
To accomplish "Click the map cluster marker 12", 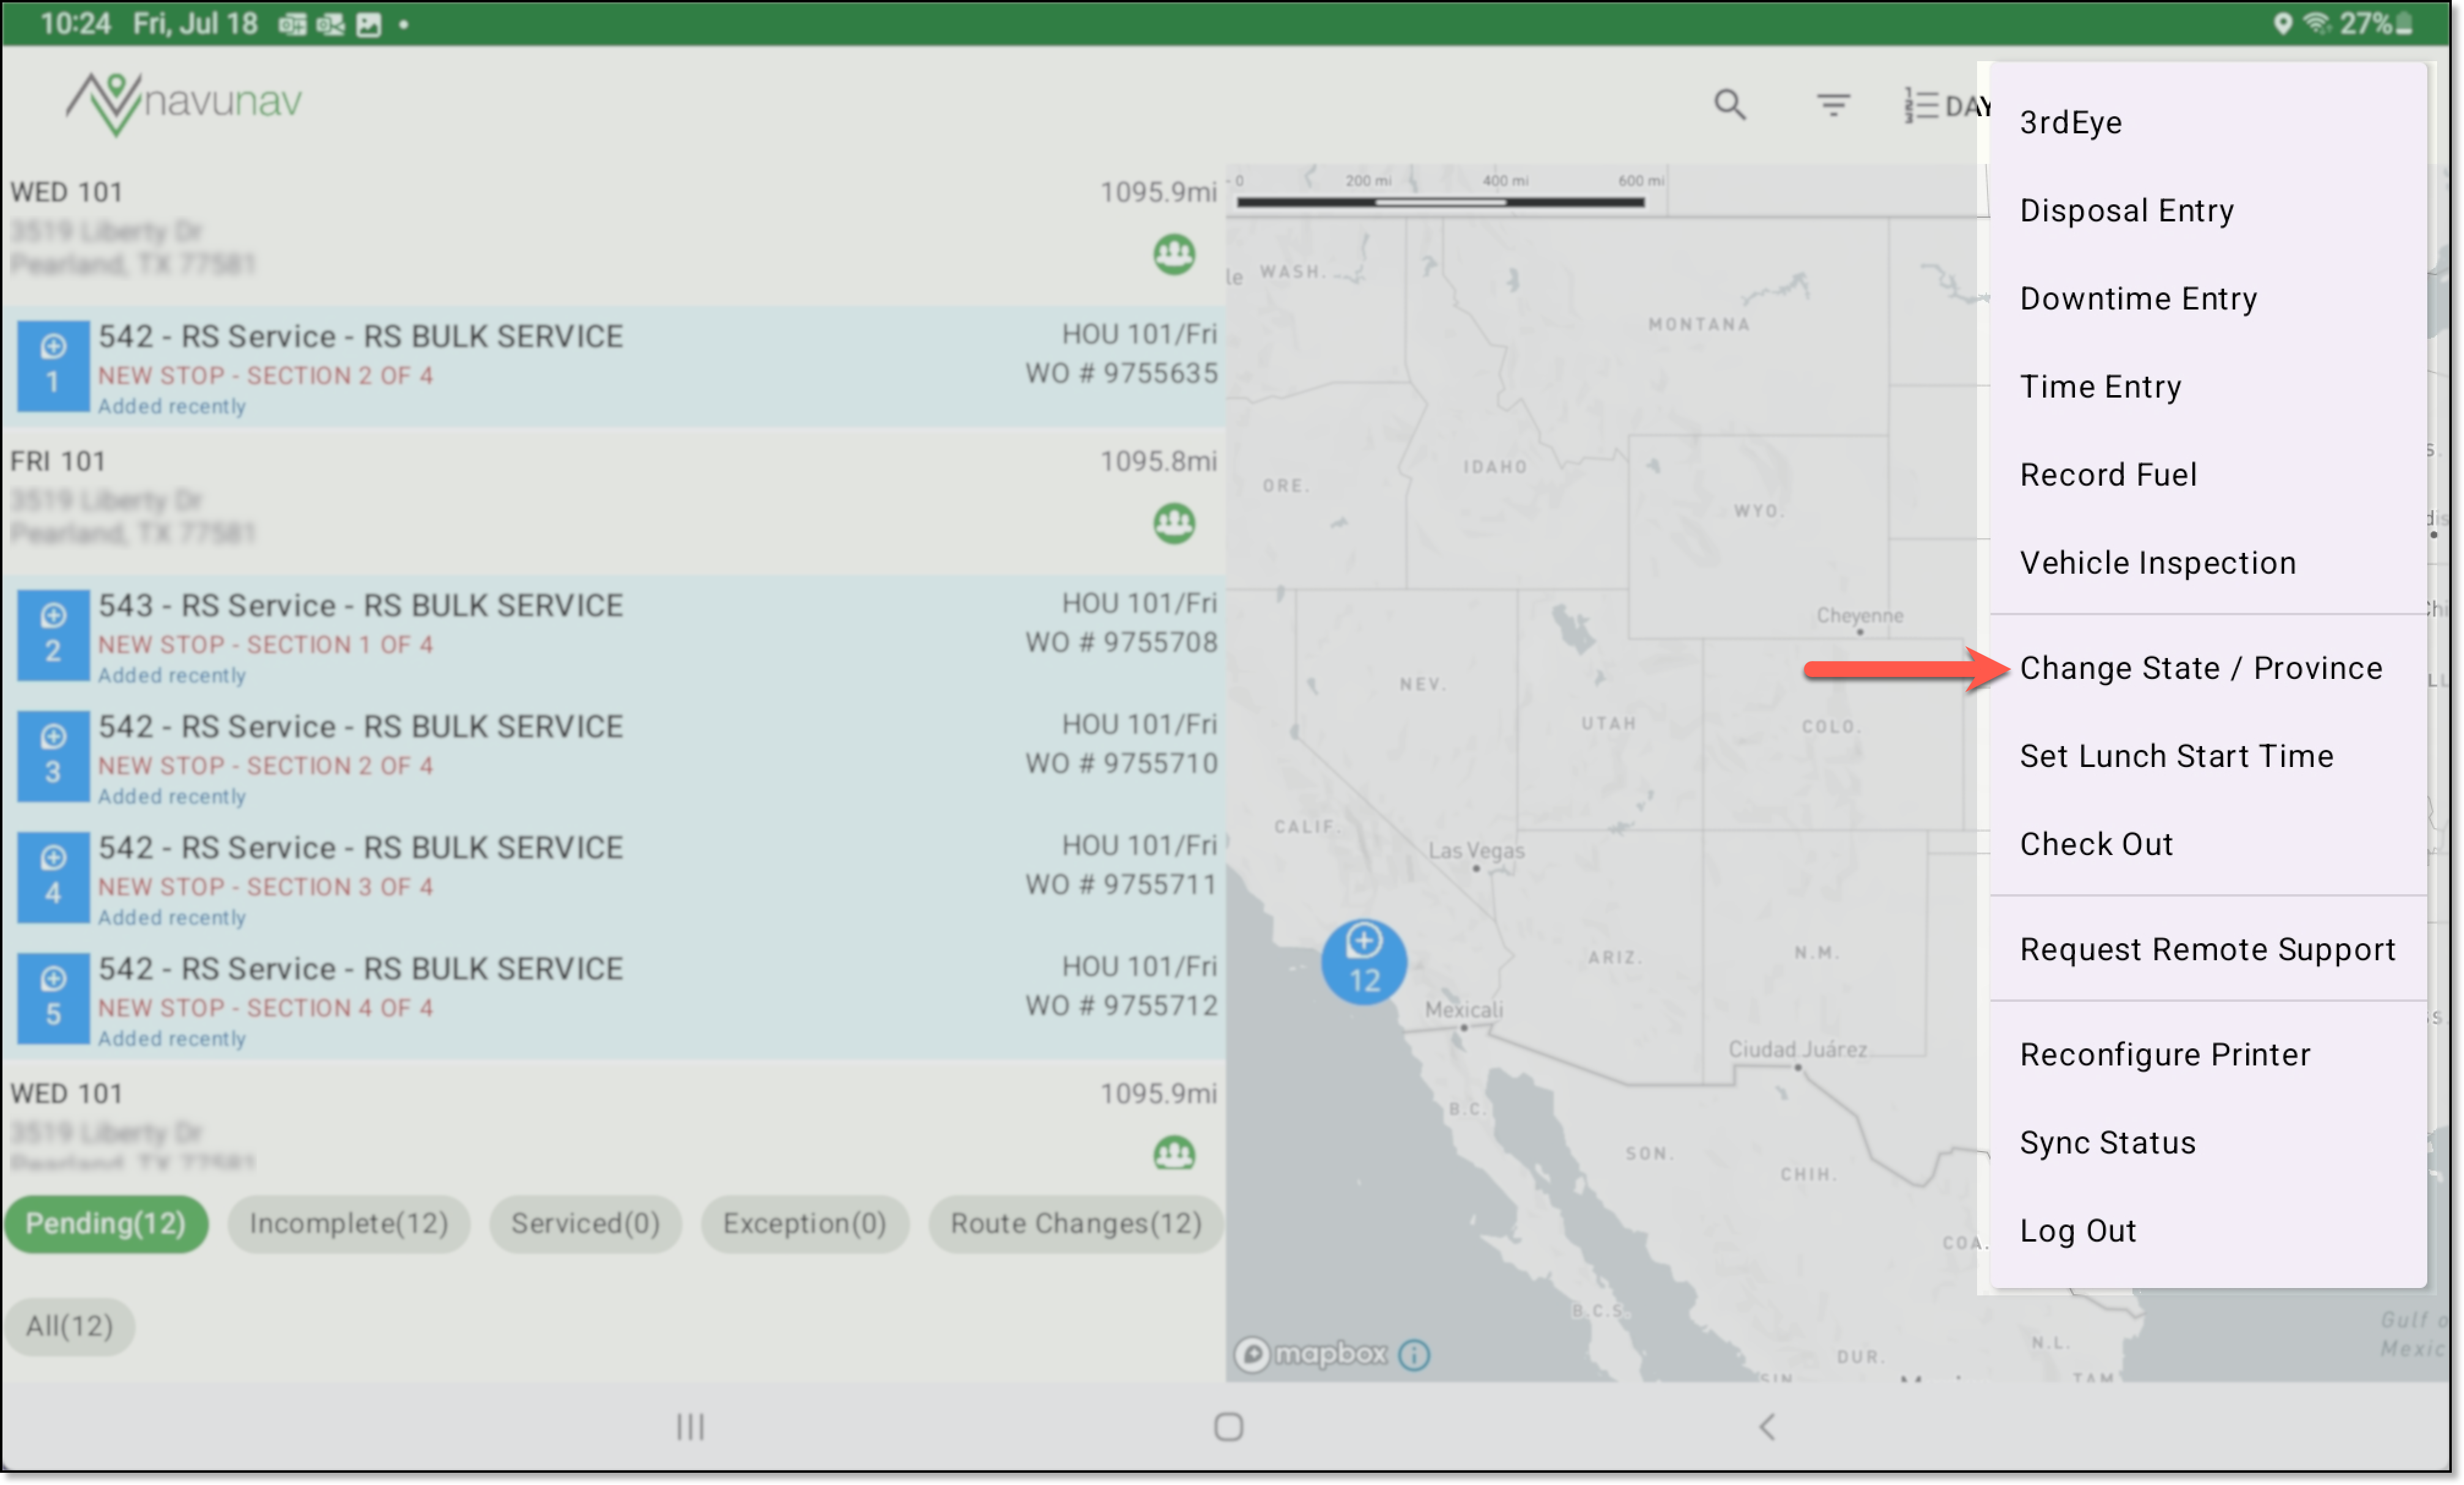I will click(x=1364, y=961).
